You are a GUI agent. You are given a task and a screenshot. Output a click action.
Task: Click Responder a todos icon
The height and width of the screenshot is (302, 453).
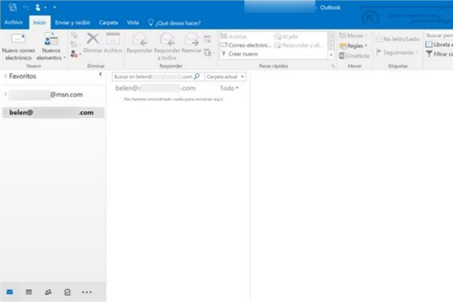pyautogui.click(x=166, y=42)
